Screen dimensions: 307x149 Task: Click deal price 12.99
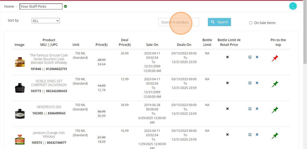[125, 79]
